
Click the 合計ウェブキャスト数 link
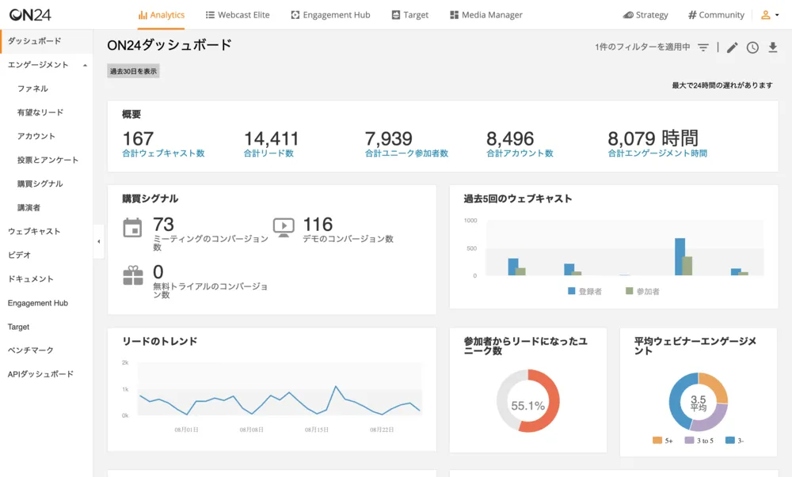[x=163, y=153]
